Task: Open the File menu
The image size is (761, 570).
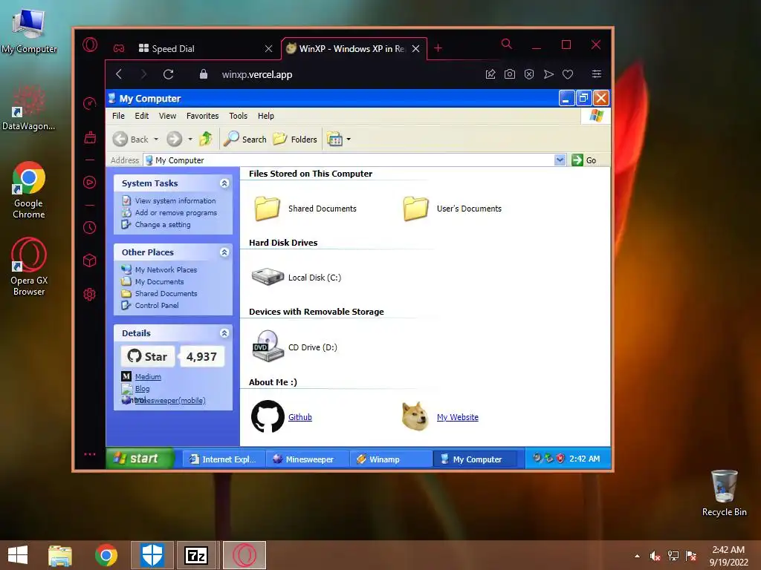Action: coord(118,116)
